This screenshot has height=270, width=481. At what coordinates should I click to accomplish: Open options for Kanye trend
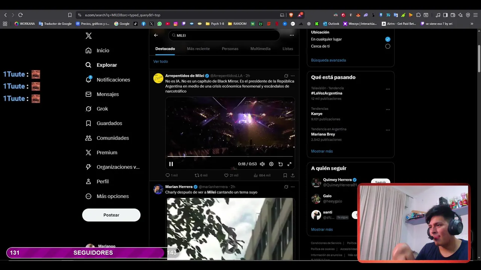click(388, 109)
